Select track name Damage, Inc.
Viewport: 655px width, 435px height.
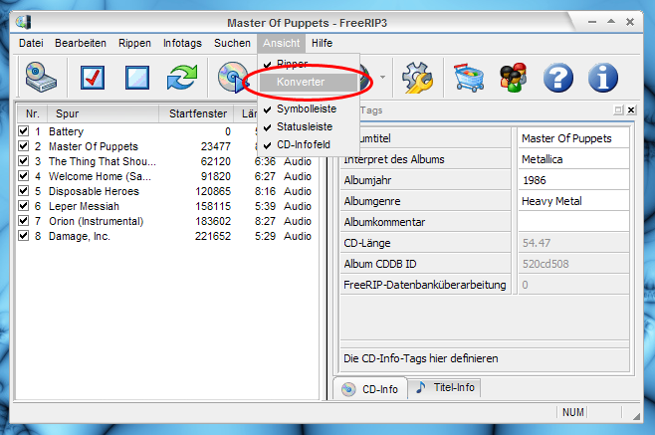click(x=79, y=236)
